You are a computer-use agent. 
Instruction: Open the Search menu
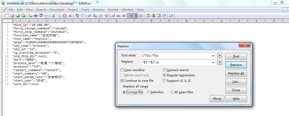click(x=41, y=9)
